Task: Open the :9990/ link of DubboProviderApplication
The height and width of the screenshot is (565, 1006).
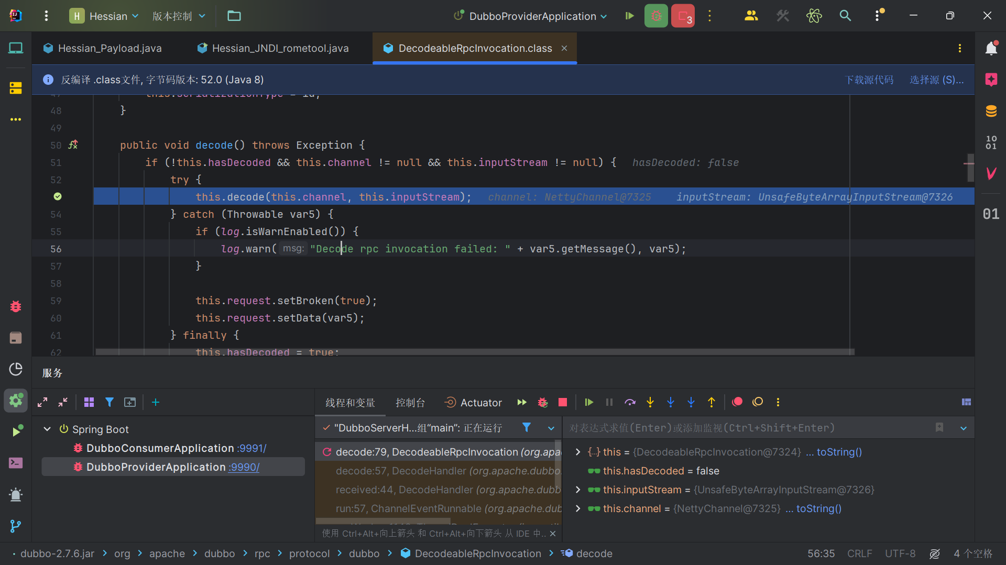Action: tap(244, 467)
